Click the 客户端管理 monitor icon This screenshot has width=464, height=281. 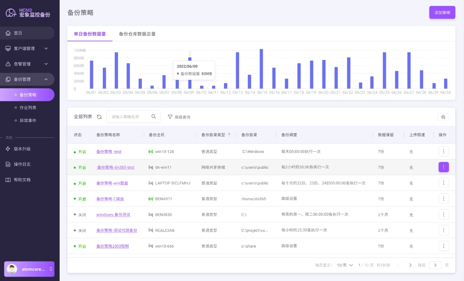coord(8,49)
